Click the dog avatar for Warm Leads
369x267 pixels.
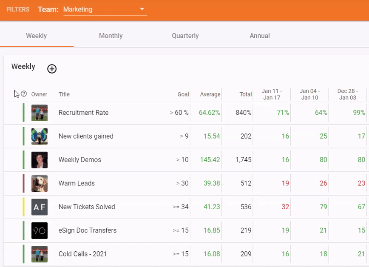coord(40,184)
